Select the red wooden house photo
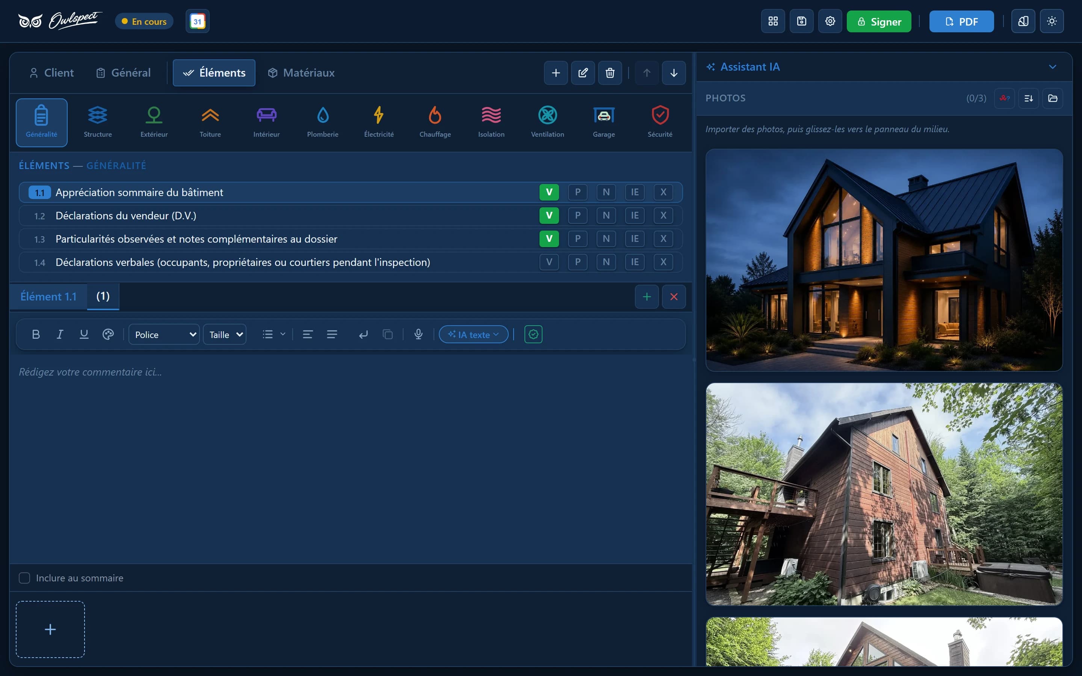The height and width of the screenshot is (676, 1082). click(x=884, y=494)
